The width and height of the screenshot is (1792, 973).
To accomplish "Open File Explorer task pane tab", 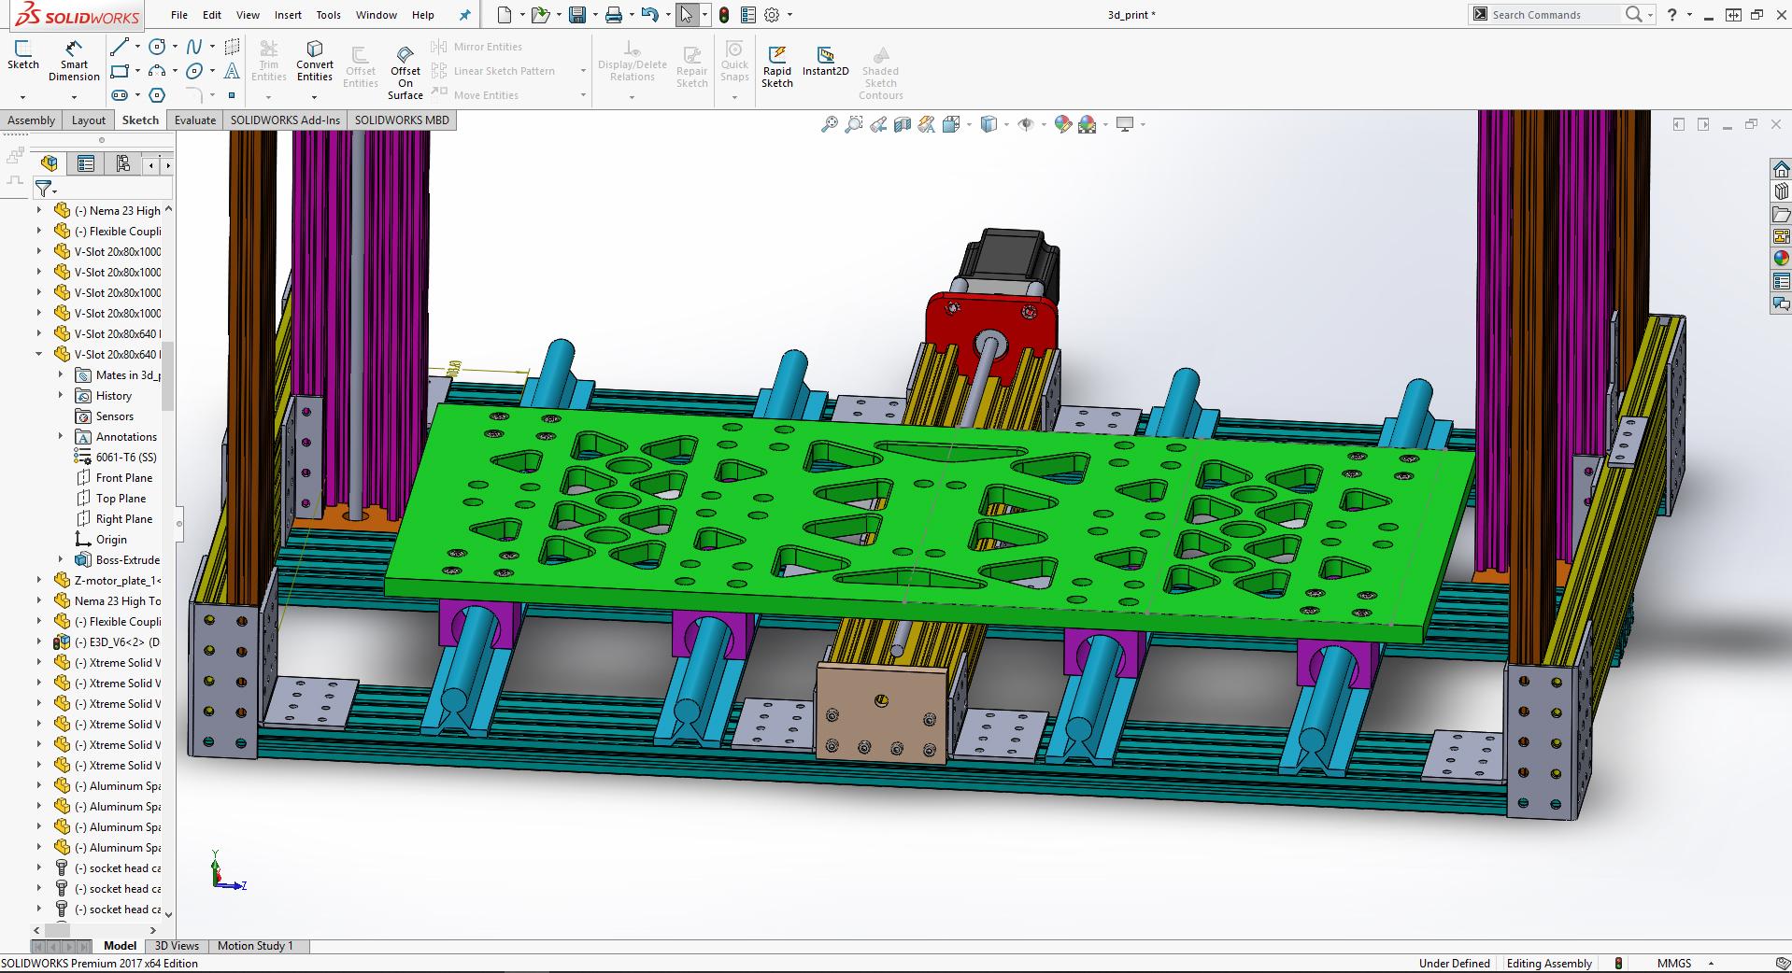I will click(x=1781, y=214).
